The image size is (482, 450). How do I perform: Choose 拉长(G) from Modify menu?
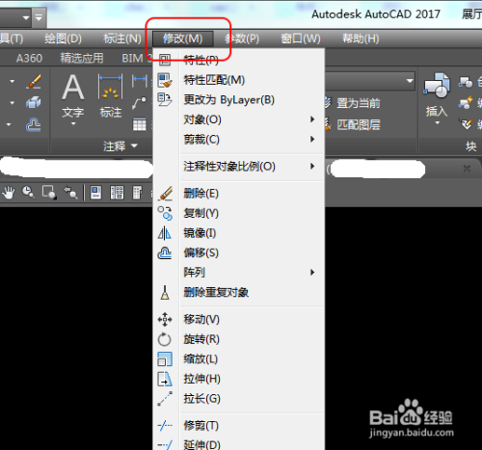click(x=239, y=399)
